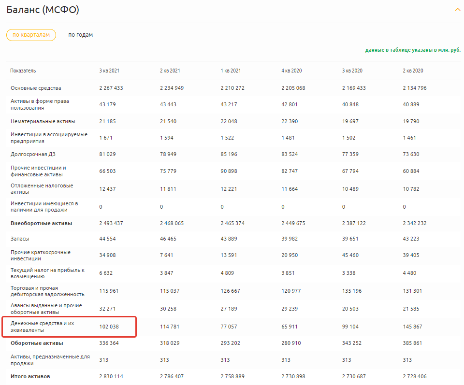The image size is (464, 385).
Task: Click the 'Долгосрочная ДЗ' row label
Action: [x=33, y=154]
